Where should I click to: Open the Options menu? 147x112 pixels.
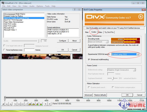click(40, 6)
